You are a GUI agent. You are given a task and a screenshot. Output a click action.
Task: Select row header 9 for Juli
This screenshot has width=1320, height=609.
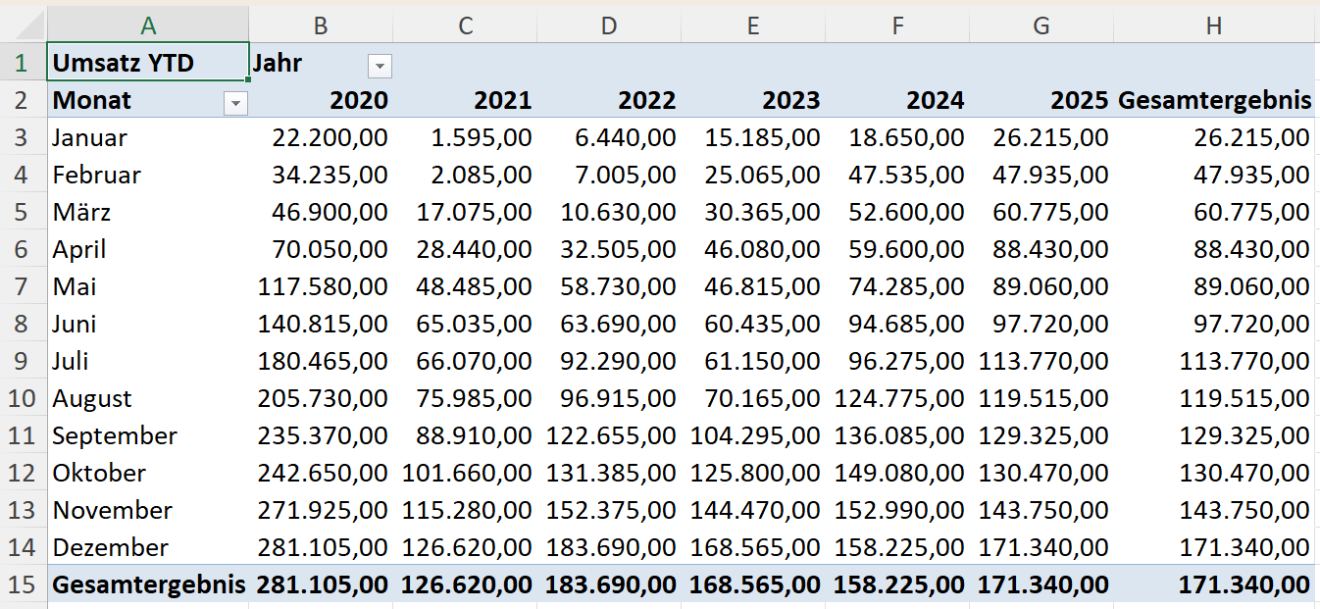tap(23, 361)
